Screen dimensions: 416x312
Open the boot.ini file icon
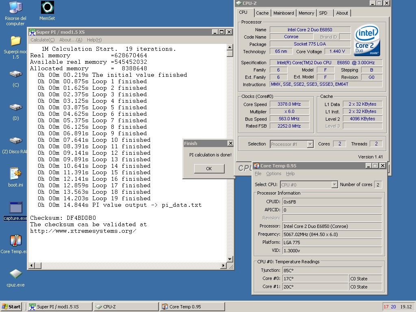16,177
